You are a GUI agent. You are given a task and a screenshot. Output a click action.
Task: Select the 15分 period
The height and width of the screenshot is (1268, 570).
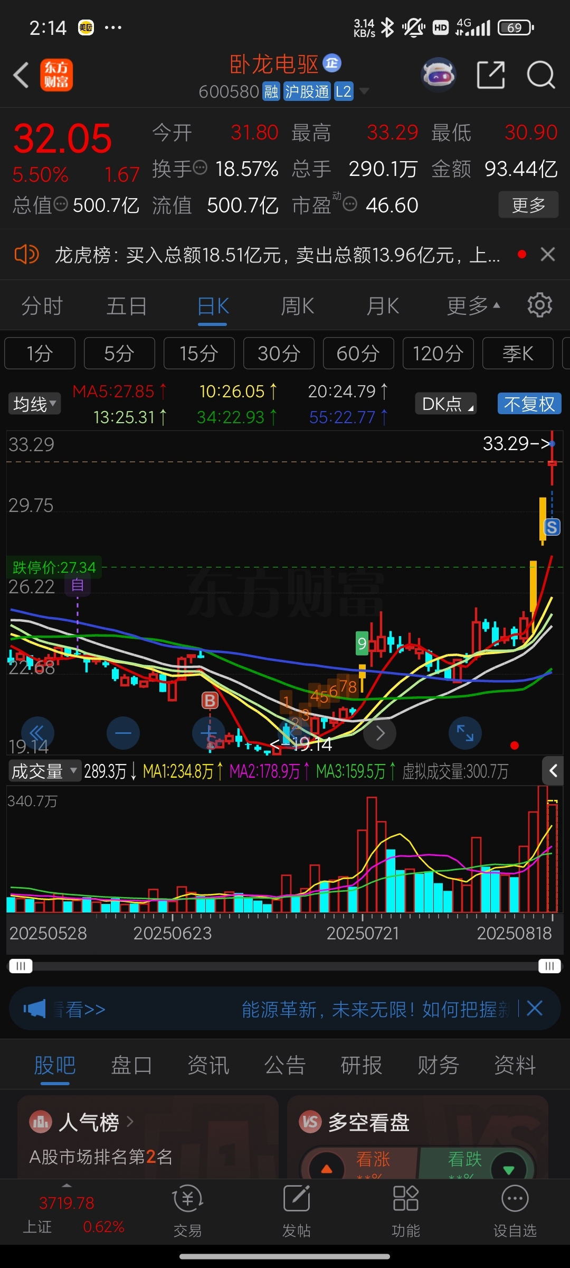click(x=199, y=353)
